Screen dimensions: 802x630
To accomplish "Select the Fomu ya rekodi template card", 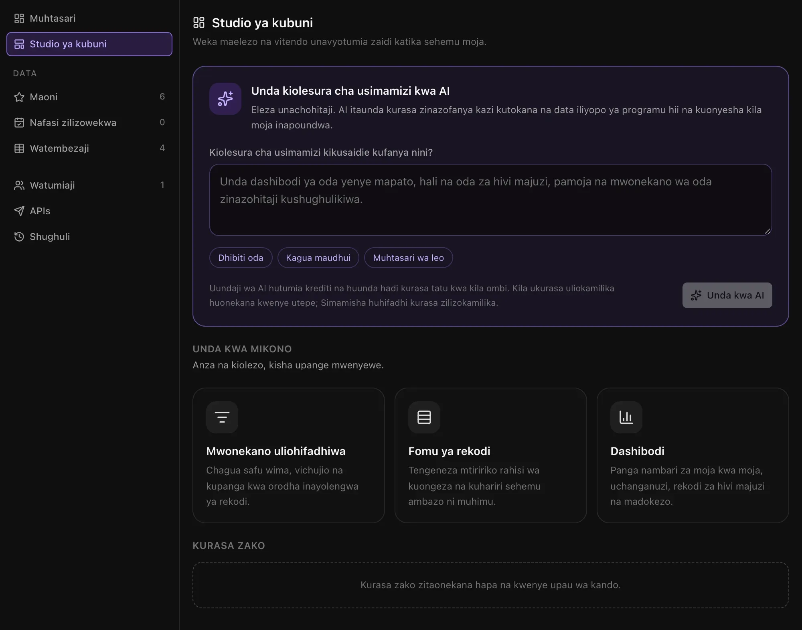I will [x=491, y=455].
